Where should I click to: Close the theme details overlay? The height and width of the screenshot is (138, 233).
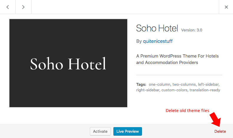click(226, 7)
